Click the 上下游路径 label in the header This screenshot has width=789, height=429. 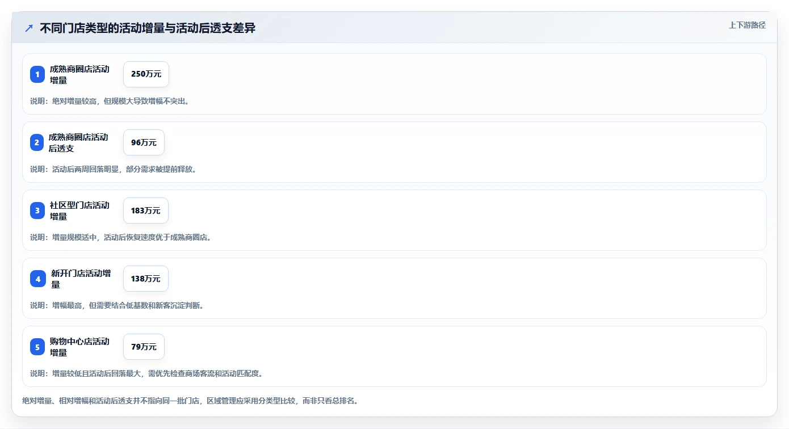747,25
